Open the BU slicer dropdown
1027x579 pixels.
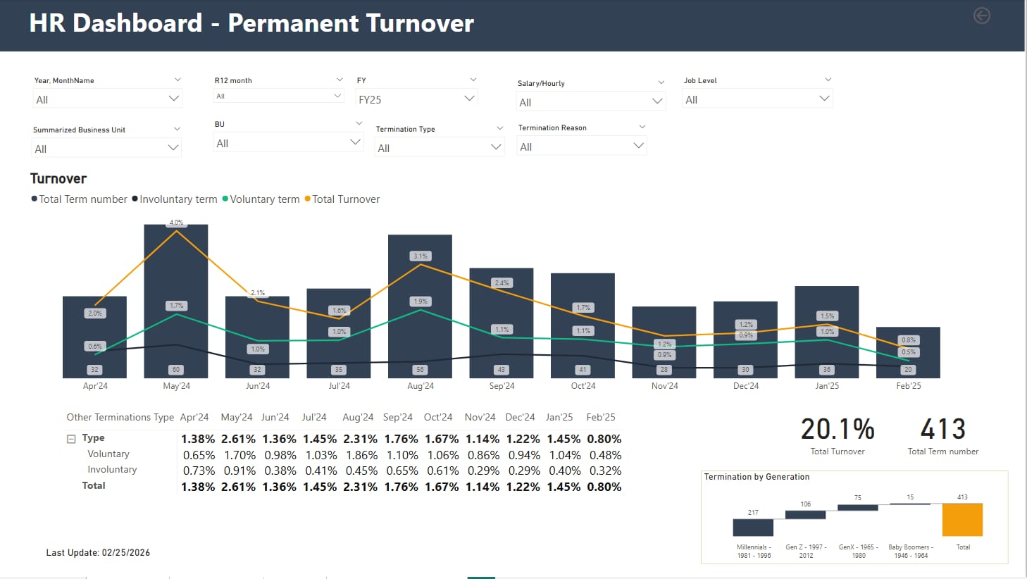354,142
